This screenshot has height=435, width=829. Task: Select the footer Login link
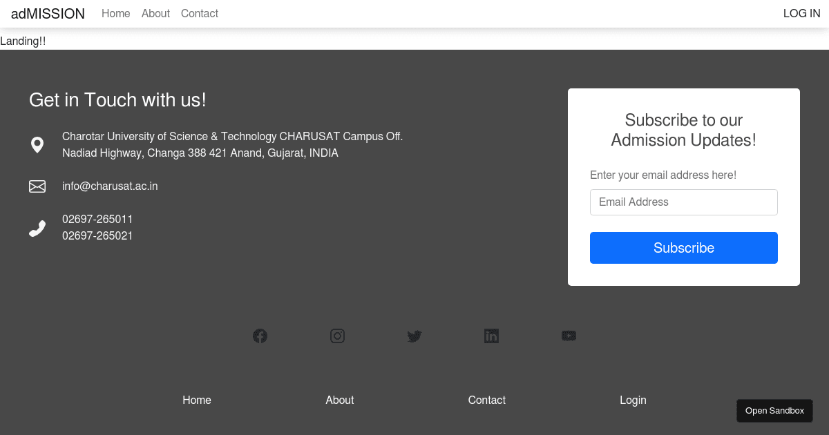tap(633, 400)
